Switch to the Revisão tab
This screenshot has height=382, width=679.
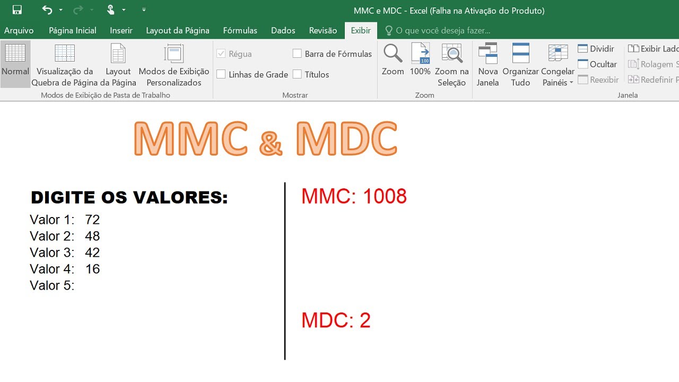click(323, 30)
